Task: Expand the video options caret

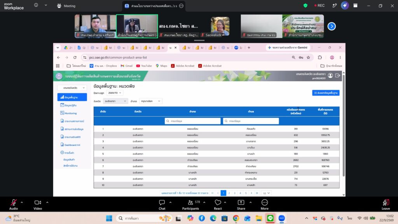Action: pos(47,202)
